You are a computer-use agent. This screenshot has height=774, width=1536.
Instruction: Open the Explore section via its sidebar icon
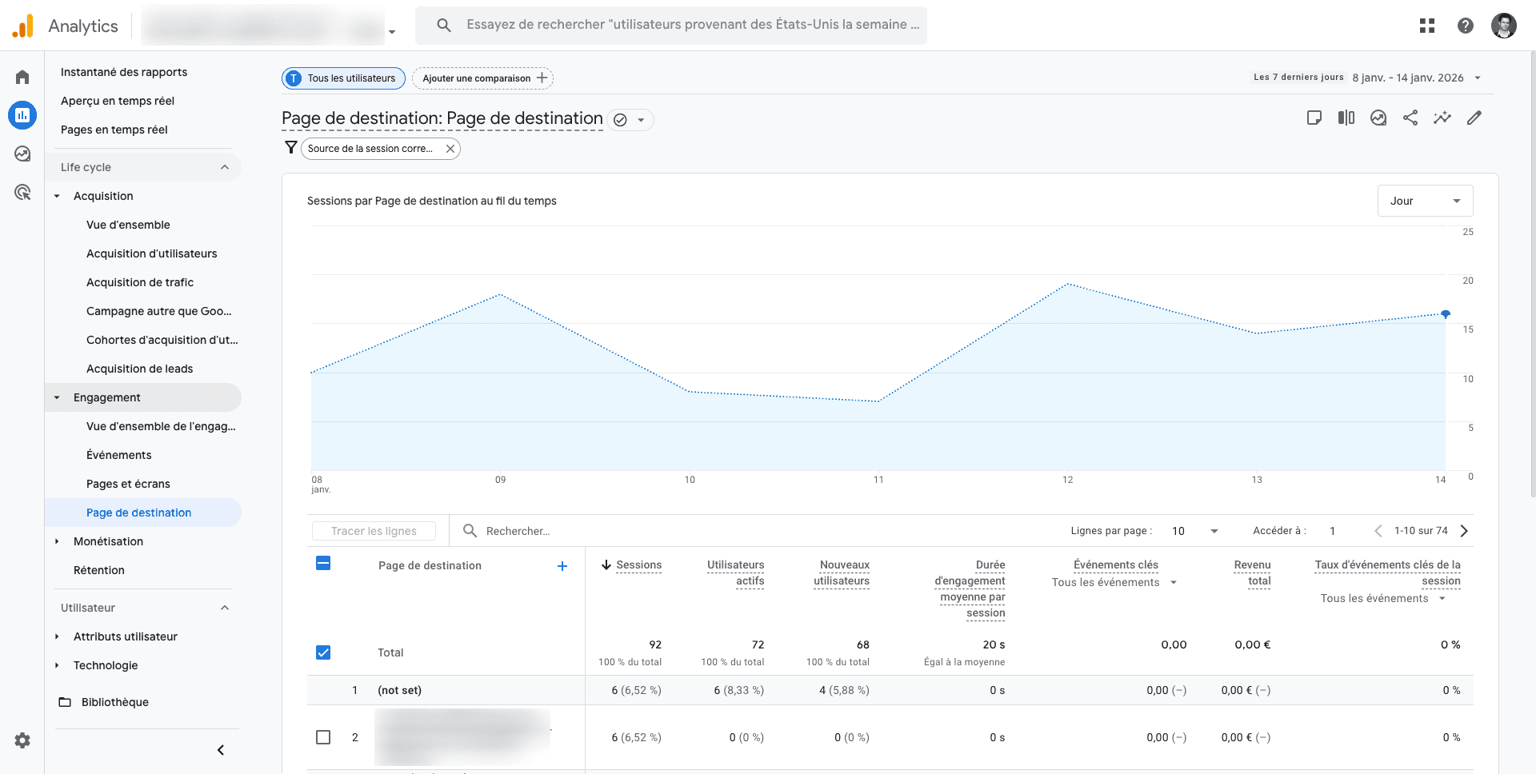coord(22,153)
